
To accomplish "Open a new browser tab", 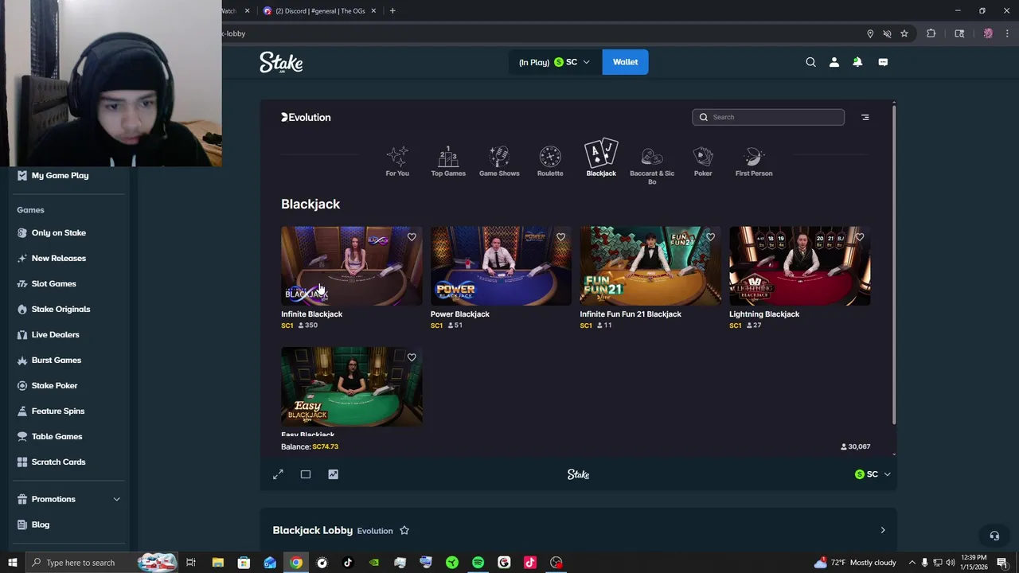I will coord(392,11).
